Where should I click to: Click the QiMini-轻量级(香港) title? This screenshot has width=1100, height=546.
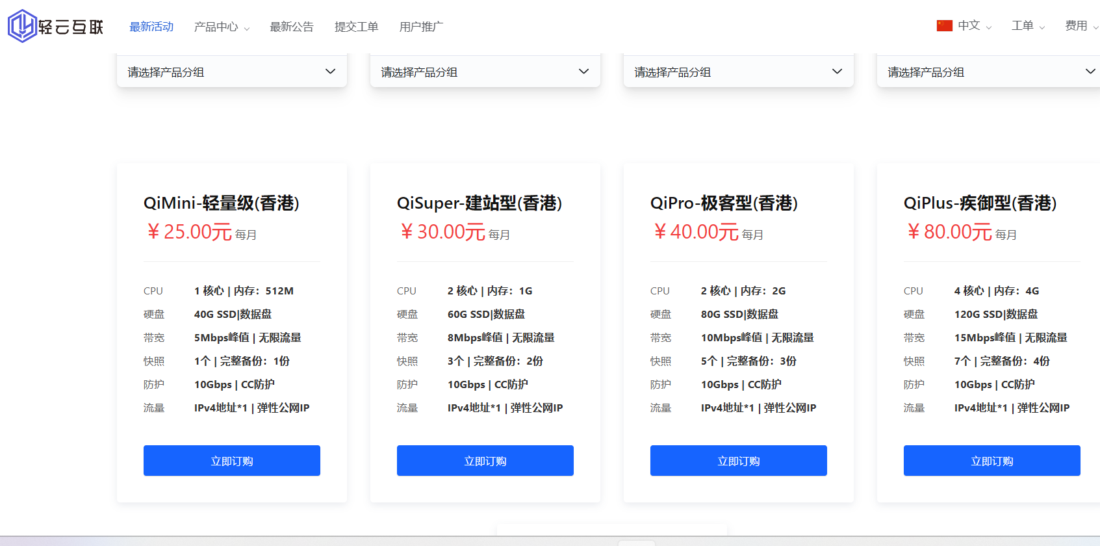coord(222,203)
